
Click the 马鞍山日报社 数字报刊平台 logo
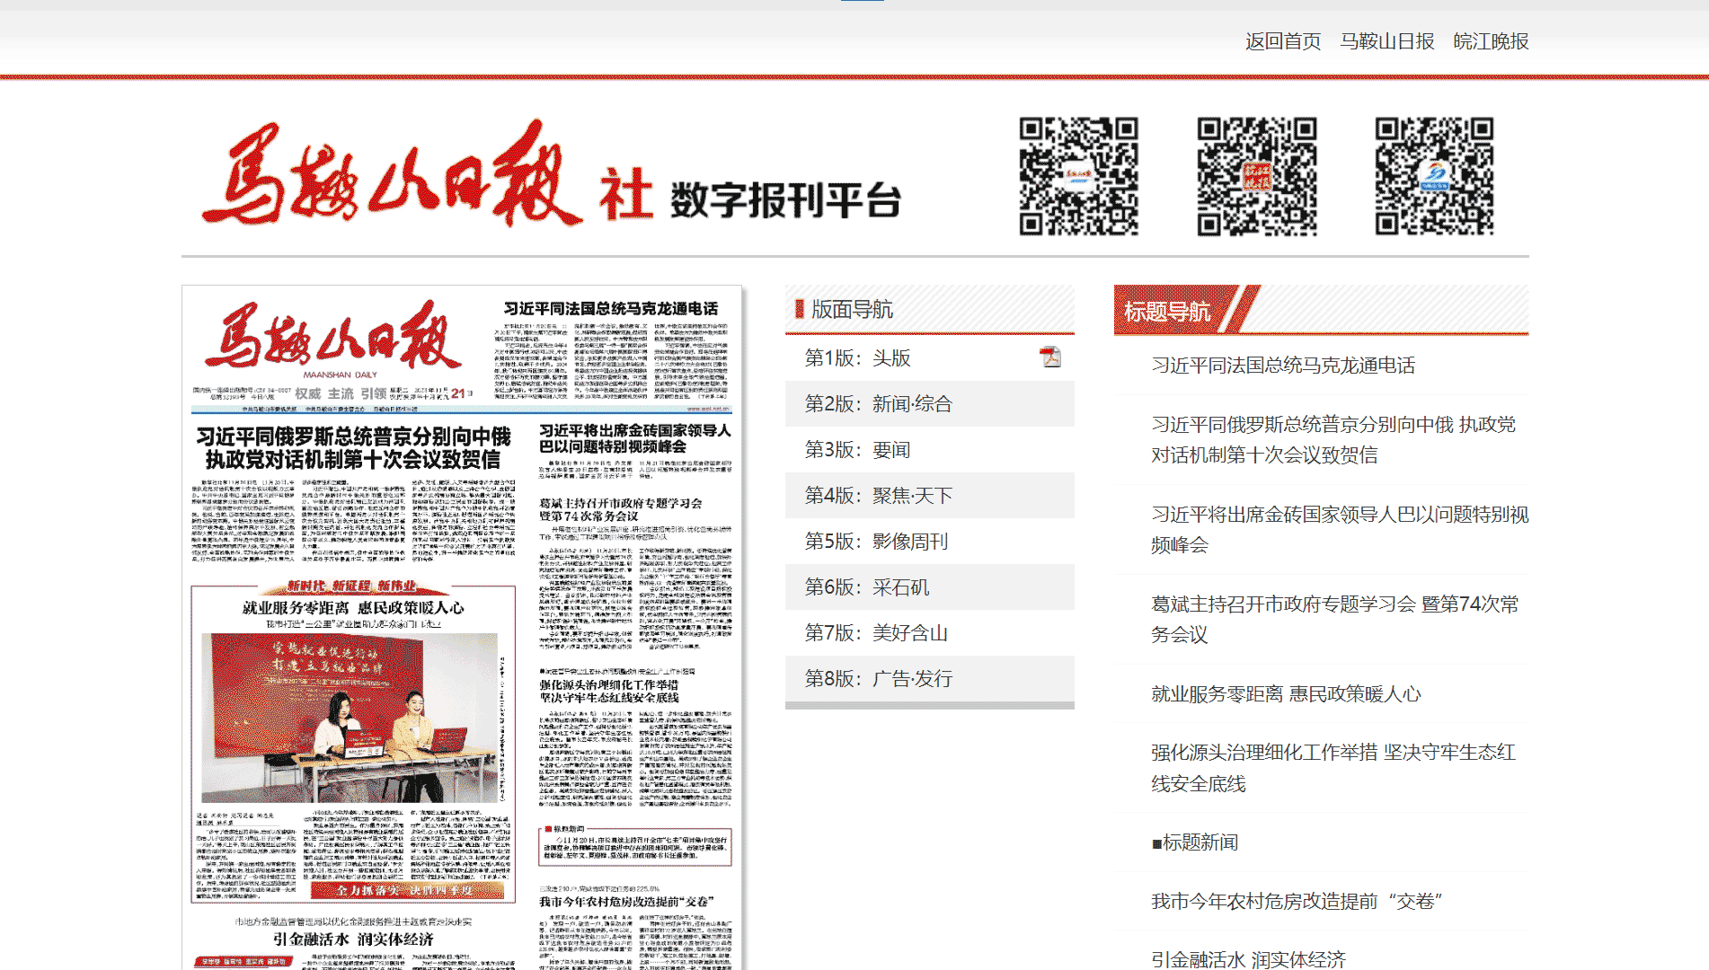[x=552, y=174]
